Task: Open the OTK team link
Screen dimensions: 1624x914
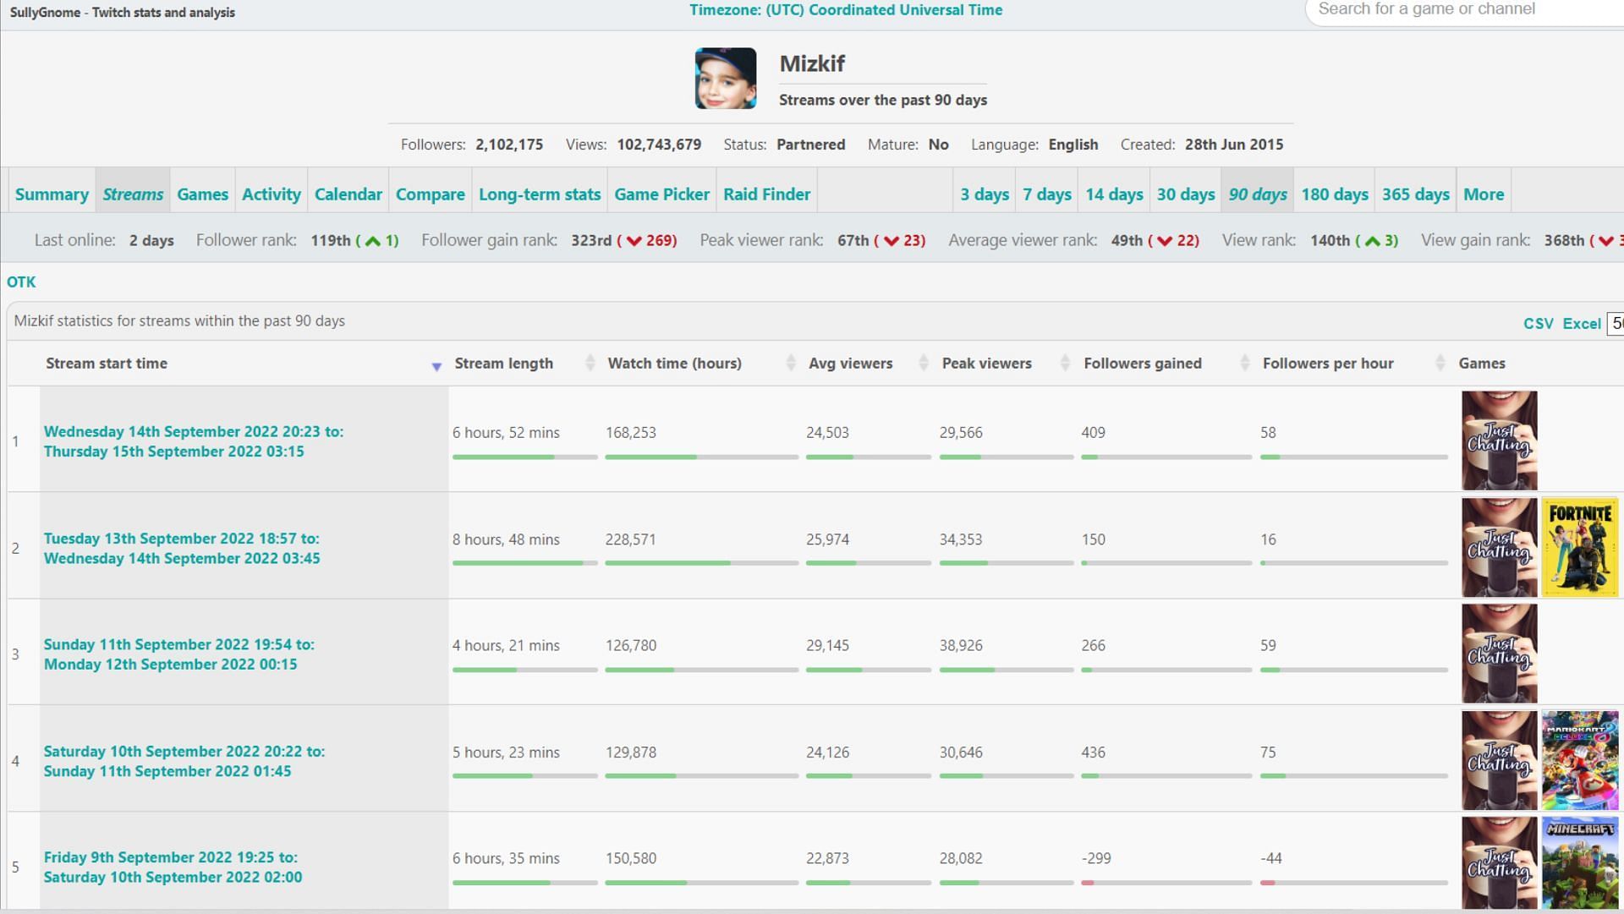Action: click(x=21, y=282)
